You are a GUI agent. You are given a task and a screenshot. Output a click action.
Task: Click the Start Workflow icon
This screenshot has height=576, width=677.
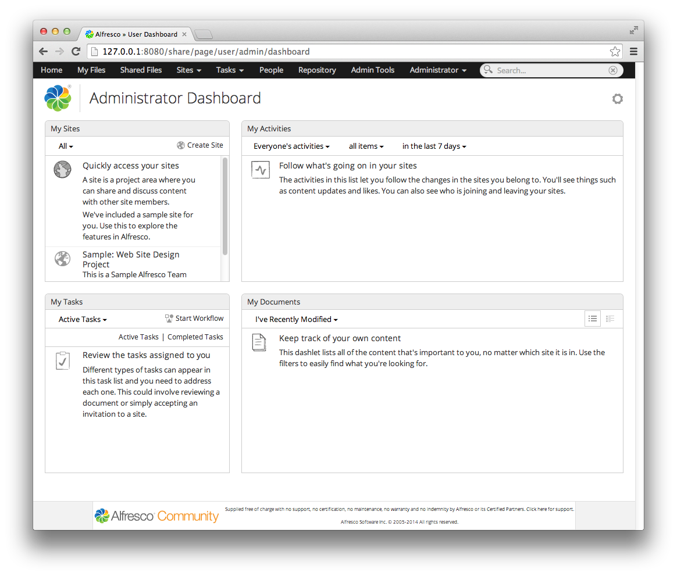coord(169,319)
